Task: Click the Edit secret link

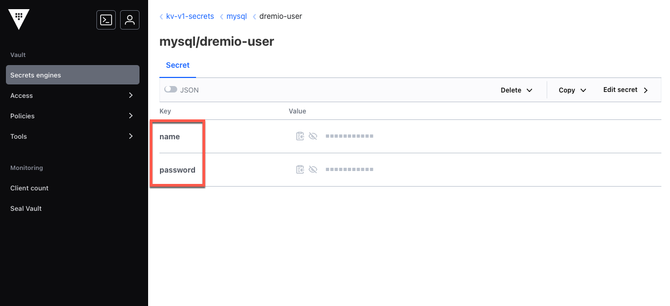Action: (625, 90)
